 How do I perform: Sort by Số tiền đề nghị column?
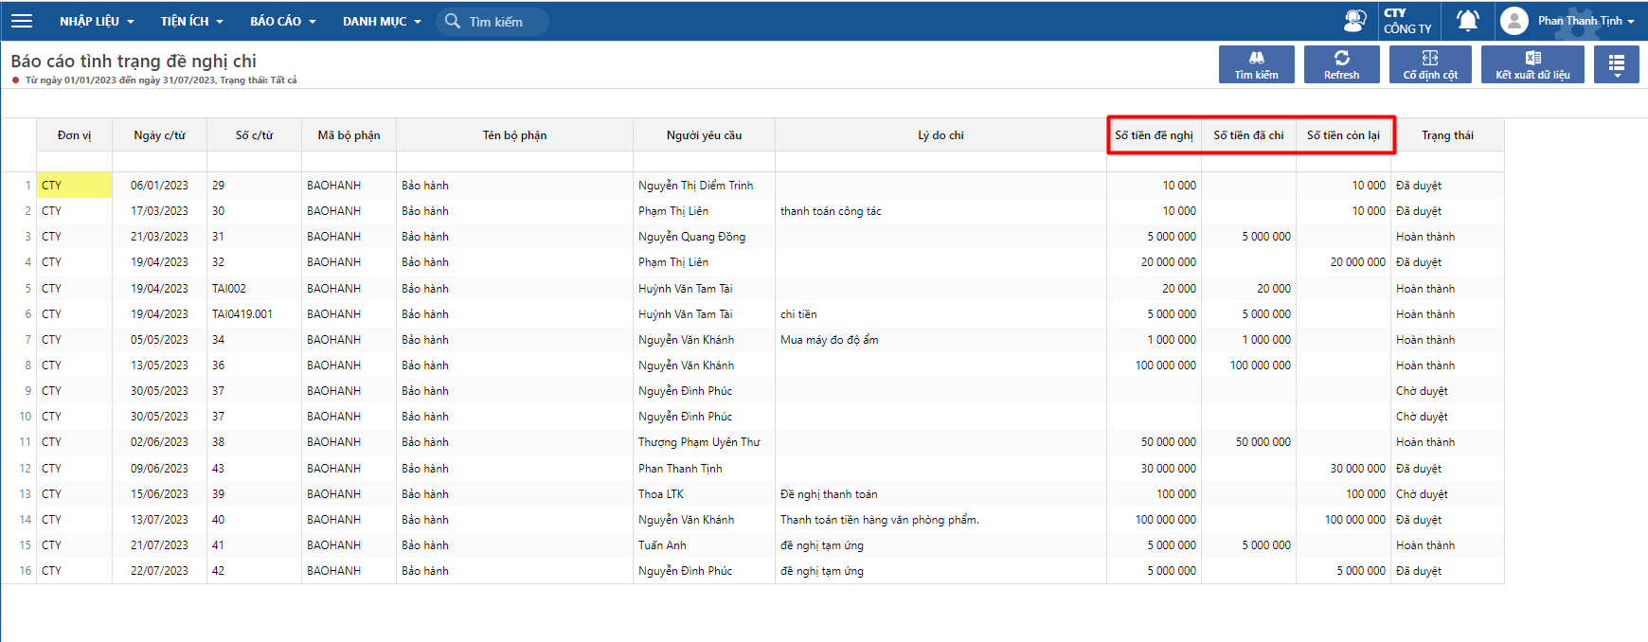tap(1154, 135)
